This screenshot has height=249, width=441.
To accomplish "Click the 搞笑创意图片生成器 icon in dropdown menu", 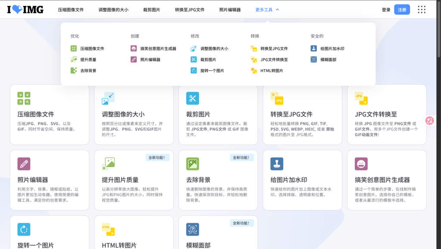I will click(x=134, y=48).
